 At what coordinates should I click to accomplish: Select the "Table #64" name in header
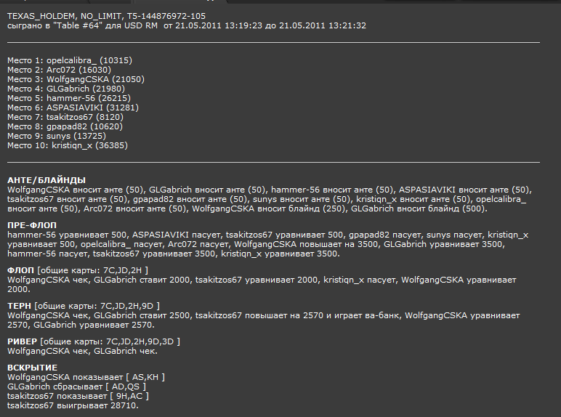point(77,25)
